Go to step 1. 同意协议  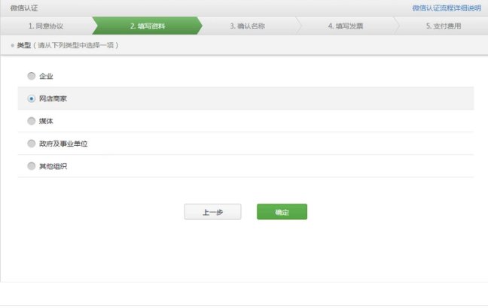click(x=45, y=26)
